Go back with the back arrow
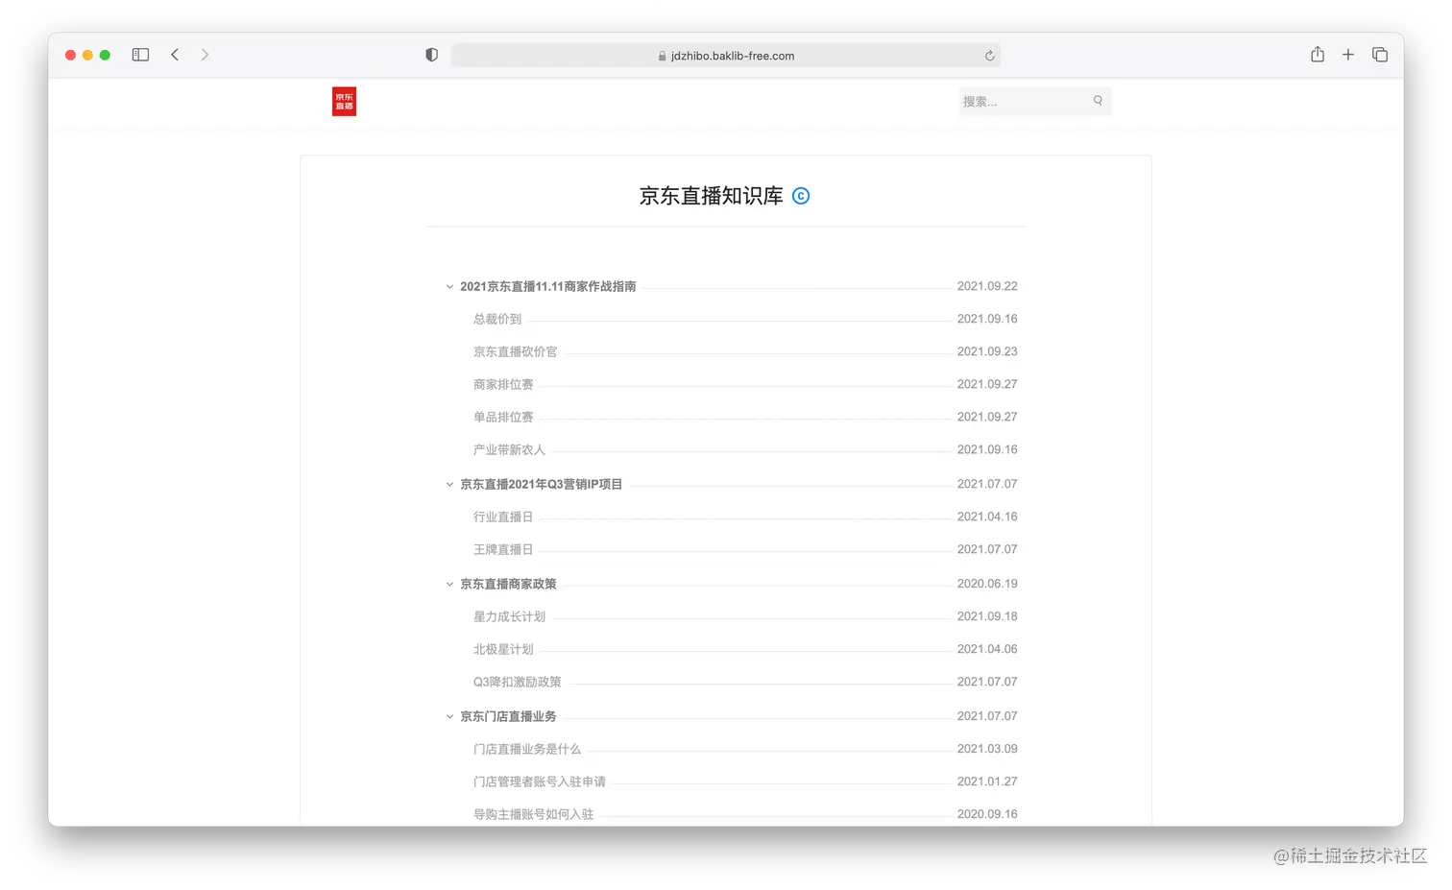1452x890 pixels. [x=175, y=55]
